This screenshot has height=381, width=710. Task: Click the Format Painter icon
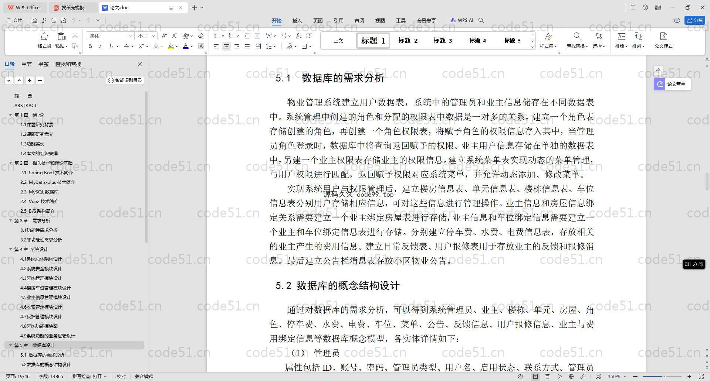click(44, 37)
